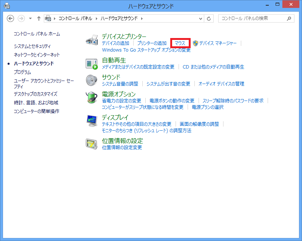
Task: Go back using the back arrow button
Action: tap(11, 18)
